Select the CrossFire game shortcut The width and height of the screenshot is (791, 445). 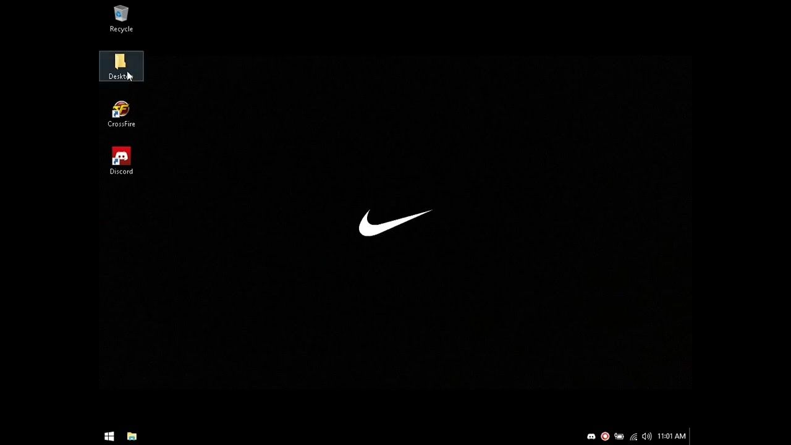[121, 114]
